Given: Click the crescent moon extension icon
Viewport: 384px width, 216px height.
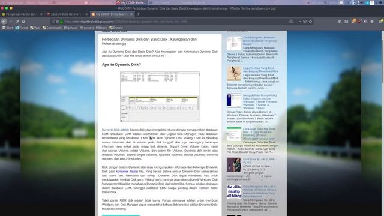Looking at the screenshot, I should (x=365, y=22).
